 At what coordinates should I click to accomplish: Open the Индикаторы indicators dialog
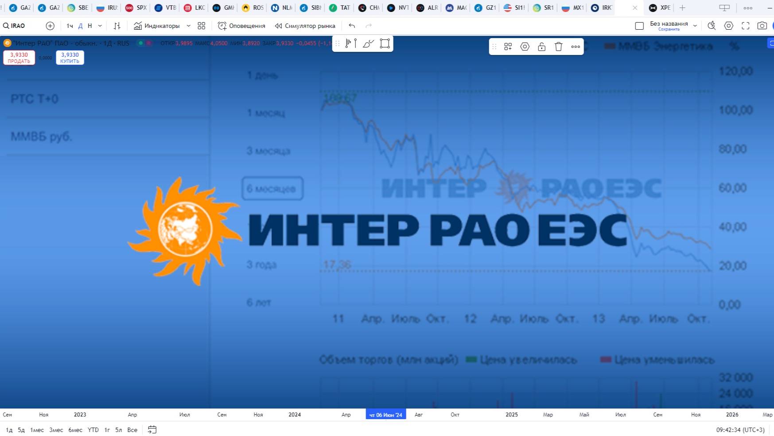click(157, 26)
